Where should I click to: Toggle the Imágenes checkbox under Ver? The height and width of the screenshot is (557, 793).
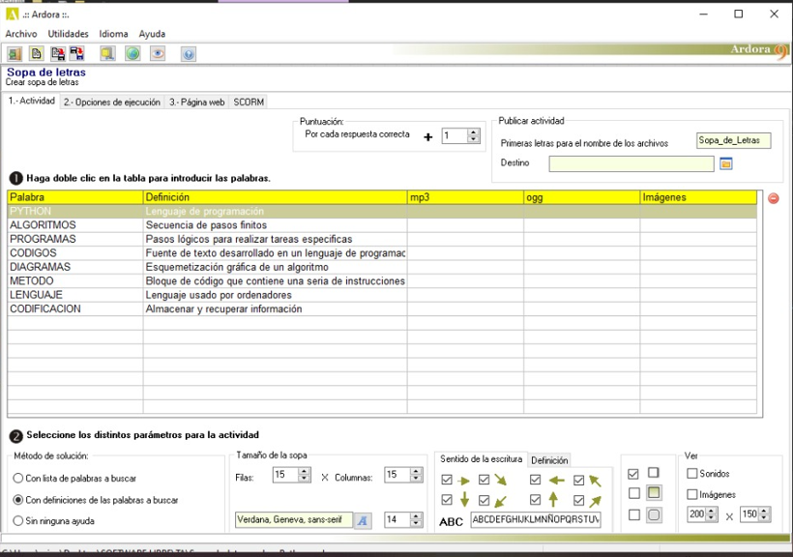(691, 494)
